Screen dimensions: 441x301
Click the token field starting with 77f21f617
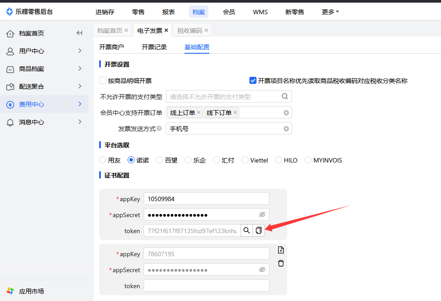(x=192, y=230)
